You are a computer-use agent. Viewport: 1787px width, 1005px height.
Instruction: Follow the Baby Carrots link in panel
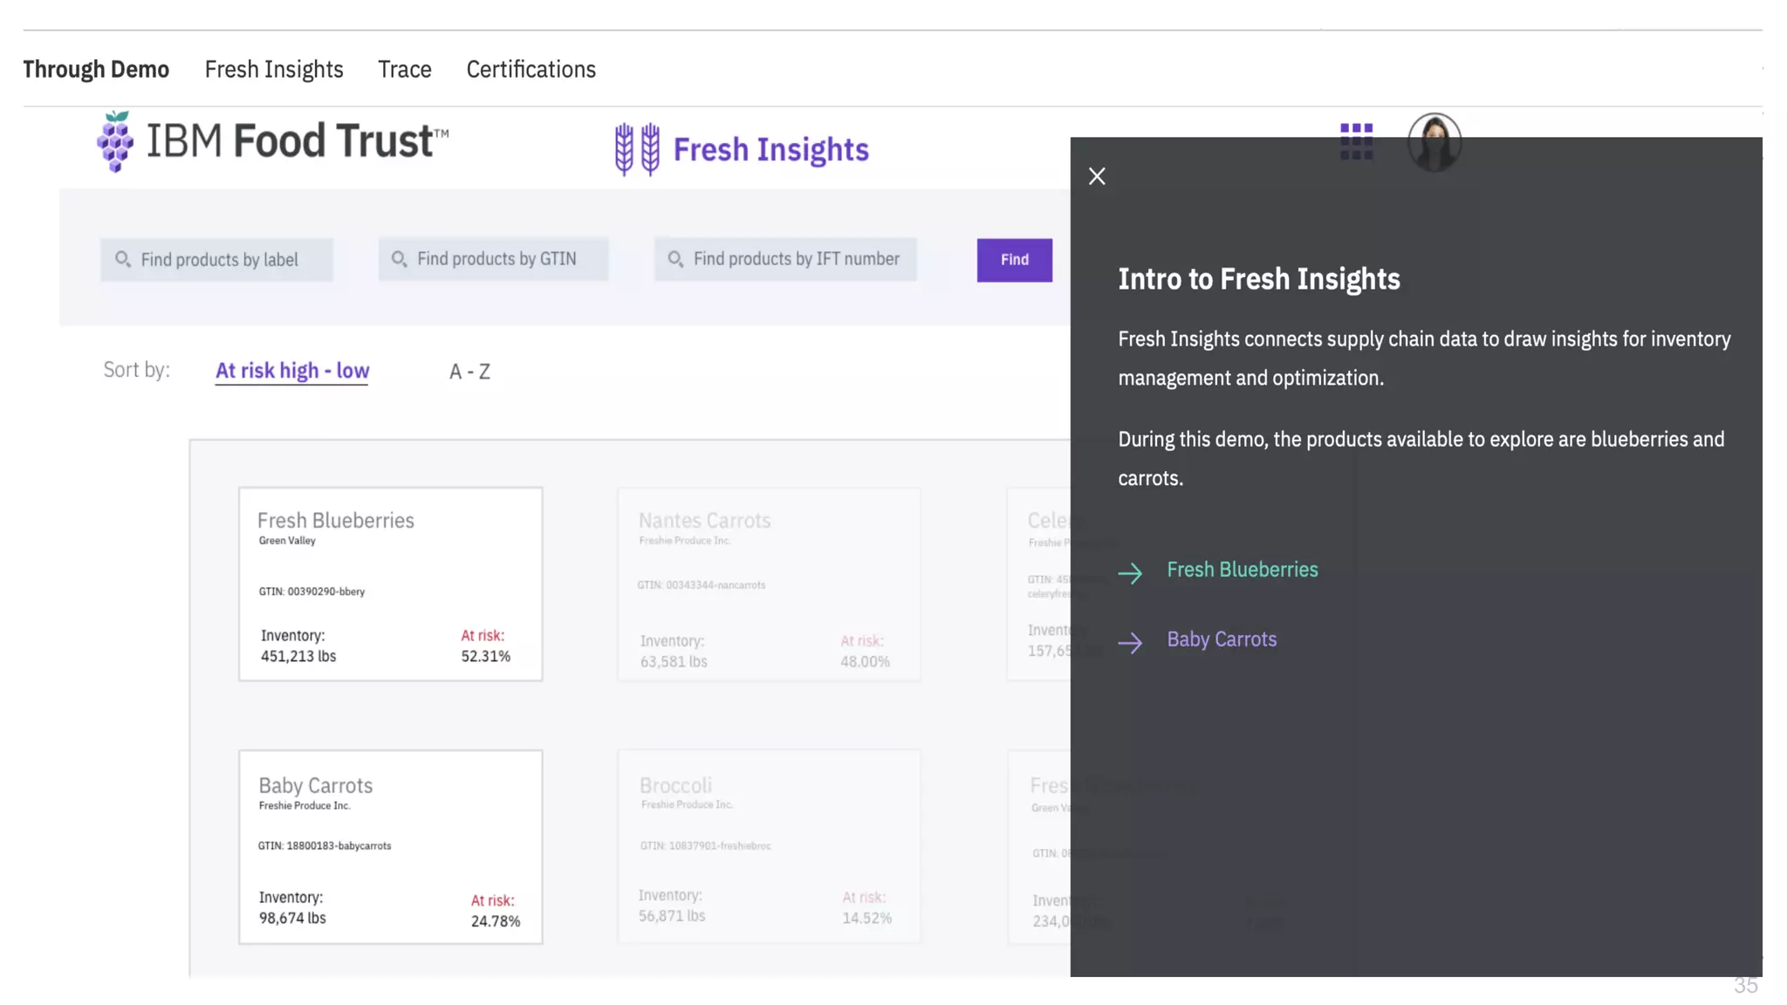pos(1221,639)
